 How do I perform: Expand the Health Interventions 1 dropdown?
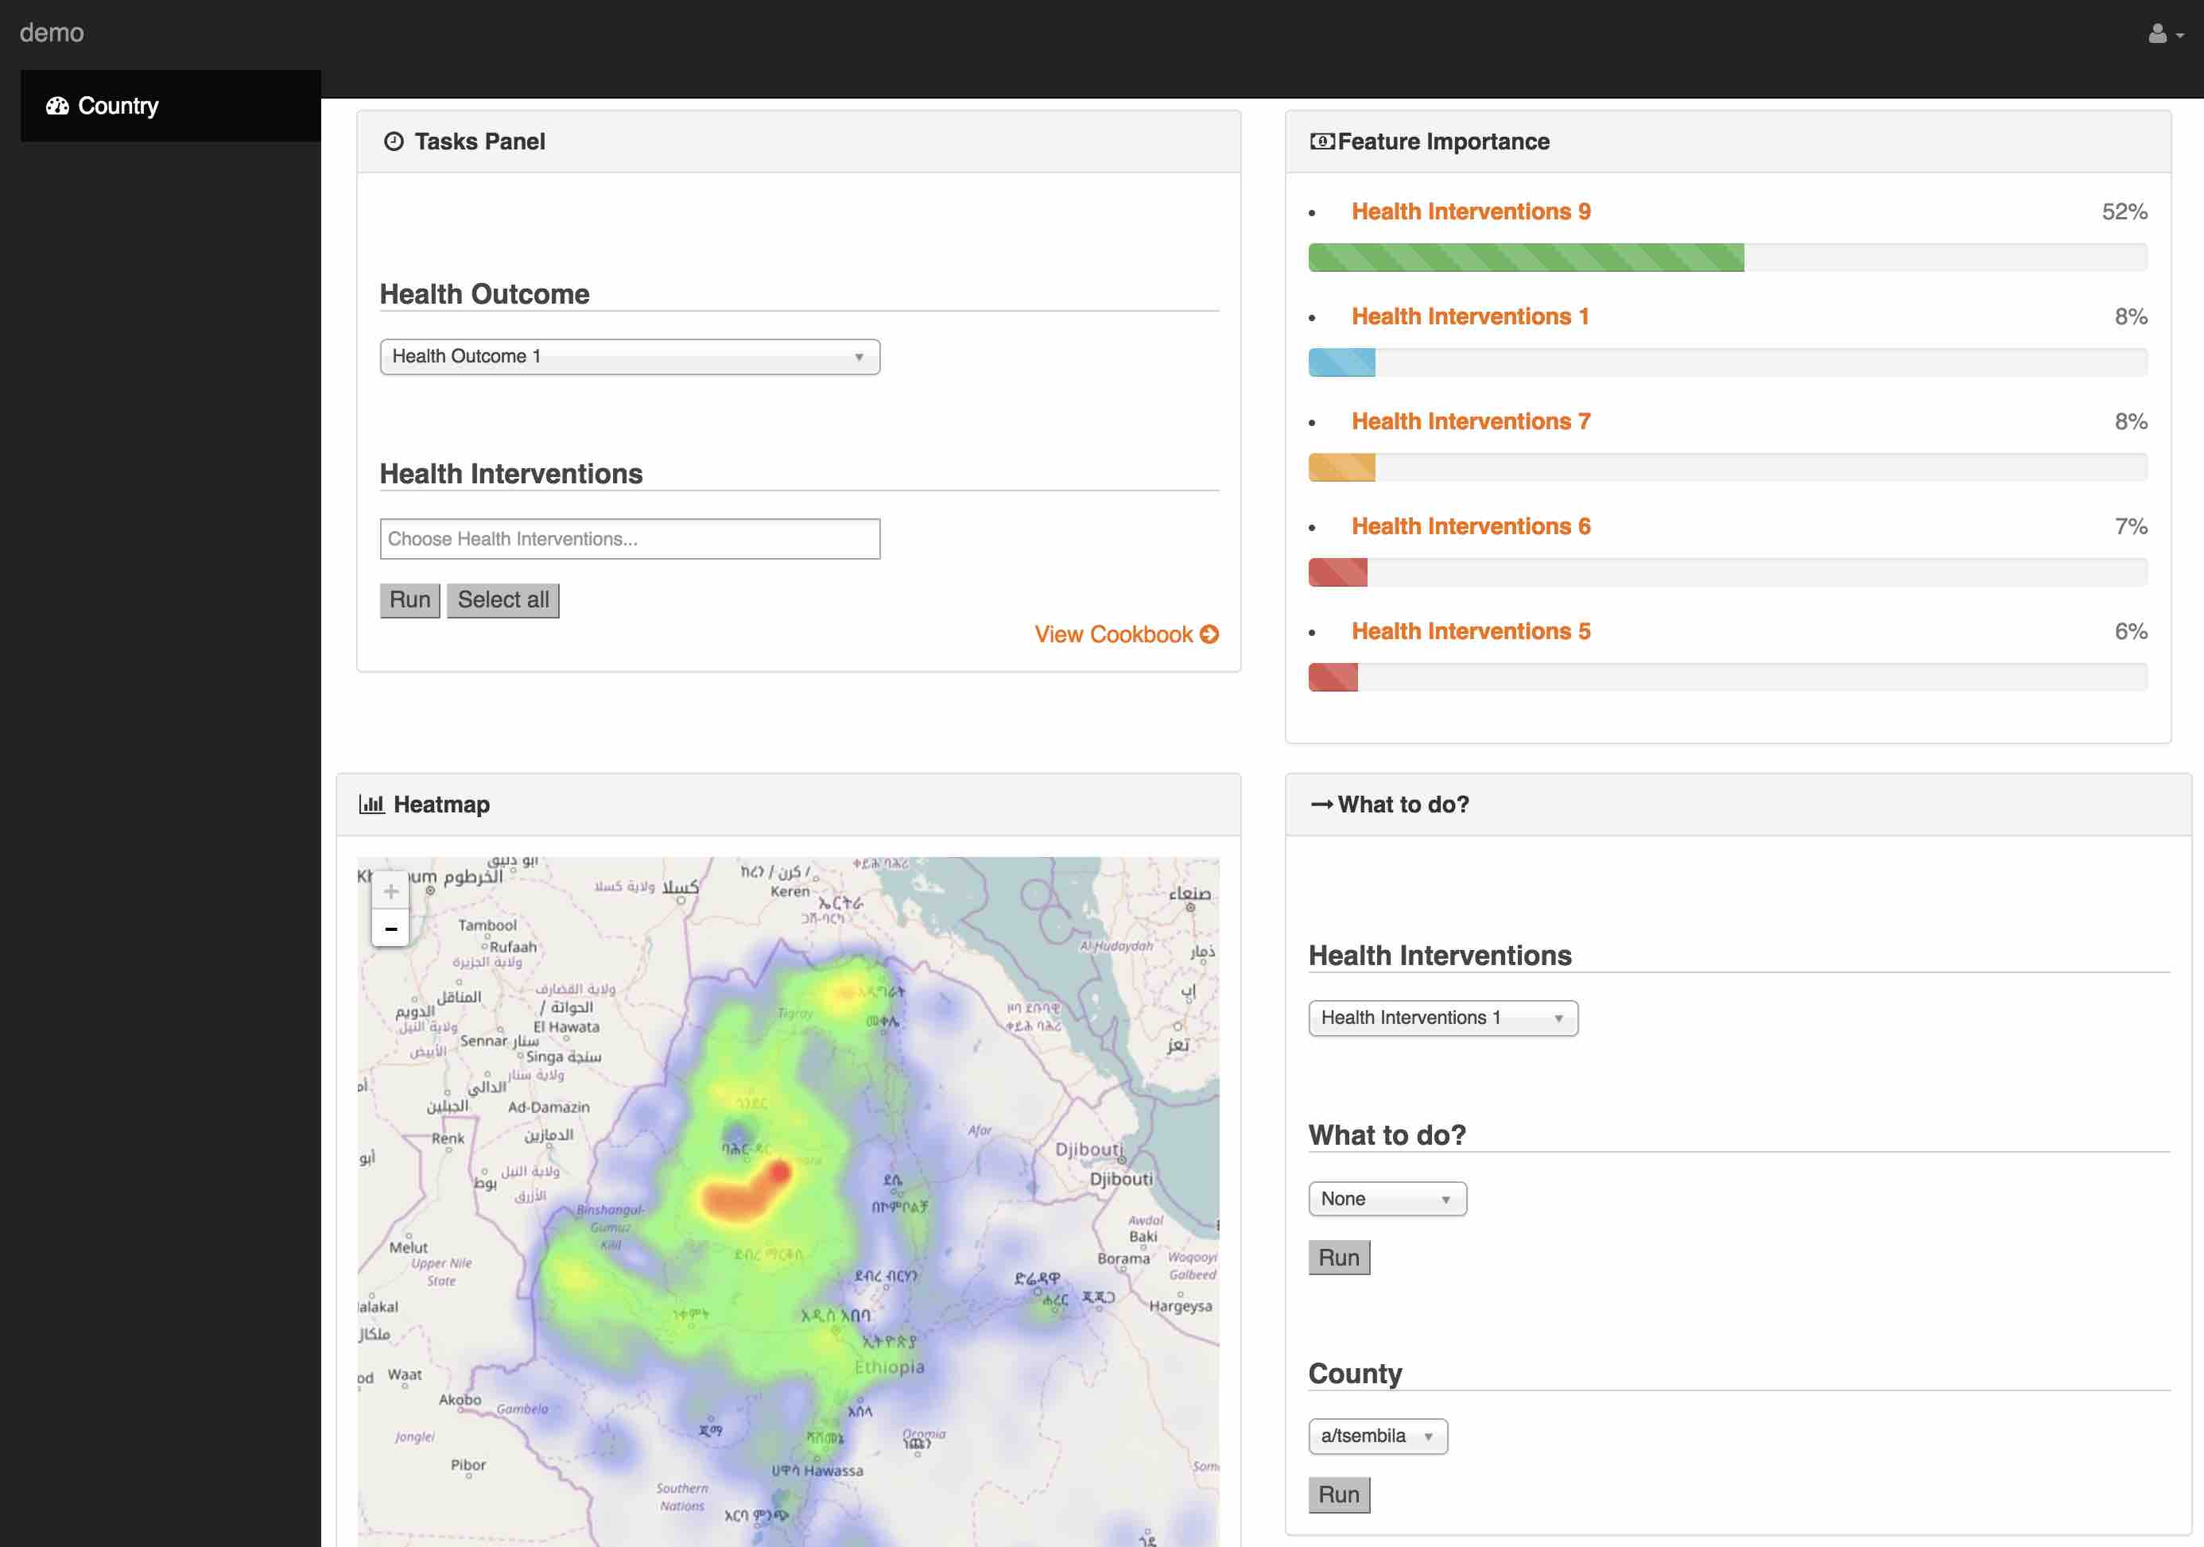1442,1018
